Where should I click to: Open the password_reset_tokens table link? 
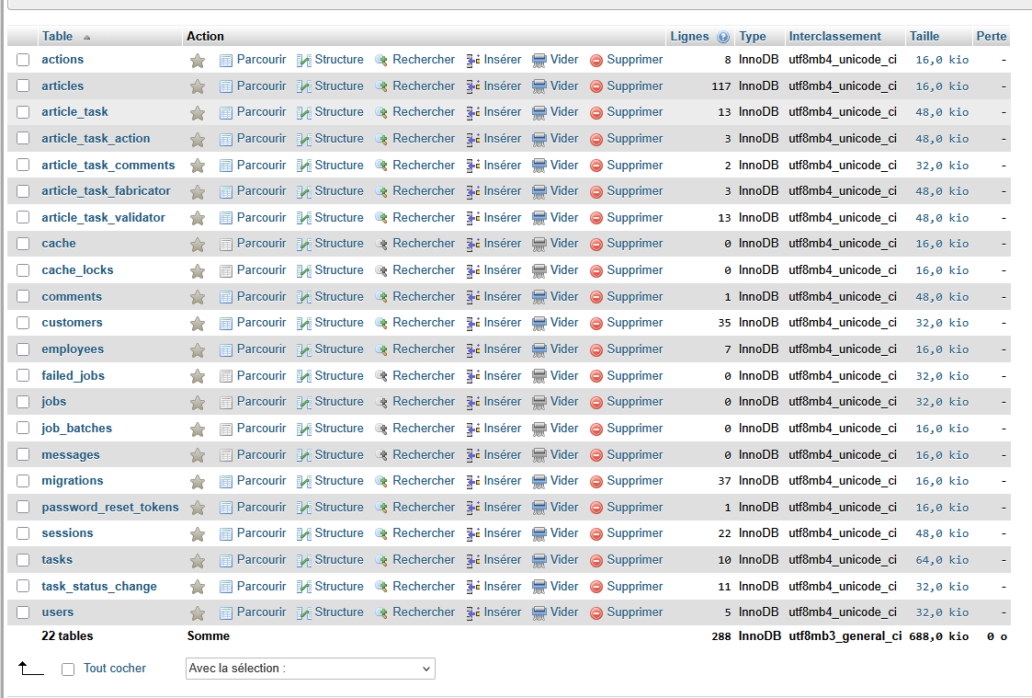[x=110, y=508]
